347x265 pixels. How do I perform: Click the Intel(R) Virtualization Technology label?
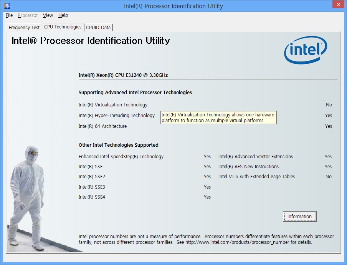click(113, 105)
